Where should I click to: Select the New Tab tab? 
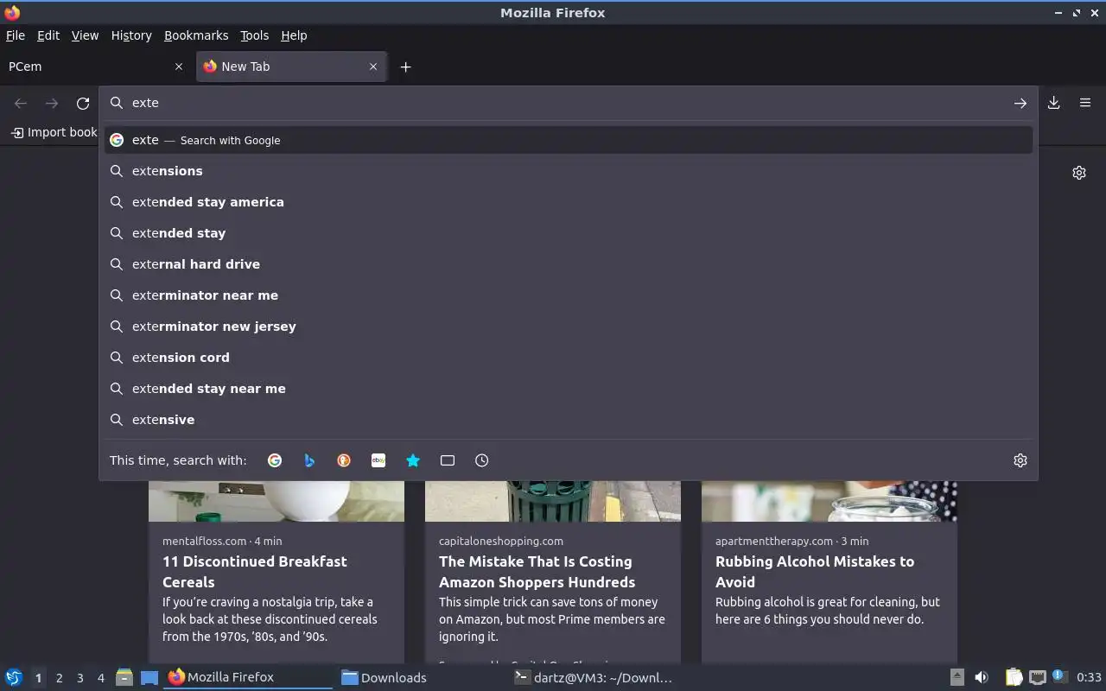point(291,67)
